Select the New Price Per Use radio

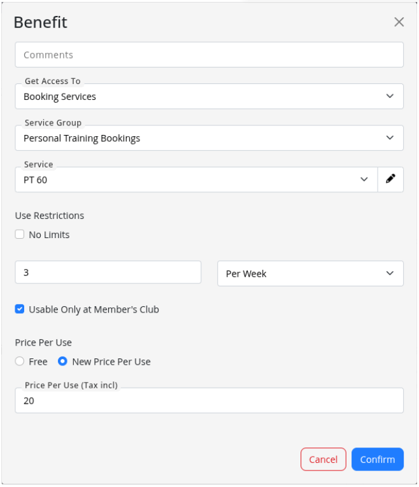[63, 362]
